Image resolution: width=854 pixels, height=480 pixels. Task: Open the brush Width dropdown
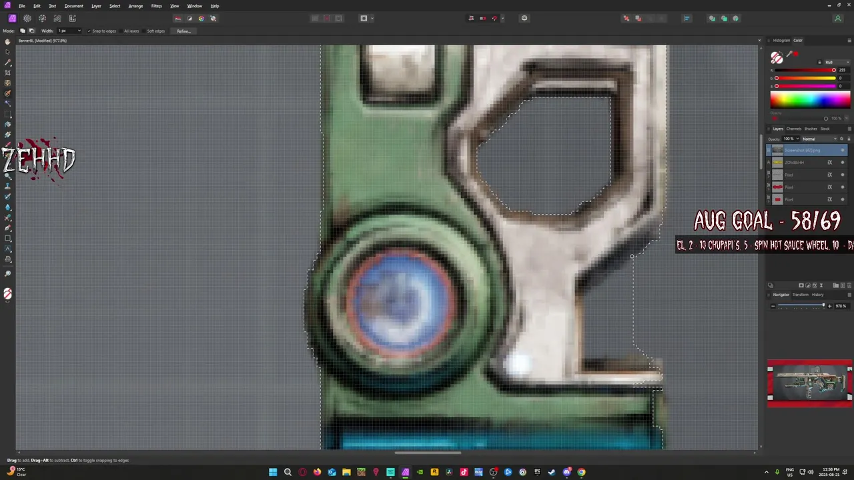coord(79,31)
